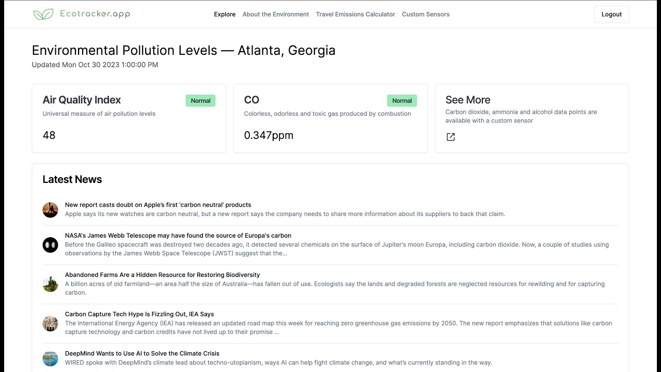This screenshot has width=661, height=372.
Task: Open DeepMind Climate Crisis article title
Action: coord(142,353)
